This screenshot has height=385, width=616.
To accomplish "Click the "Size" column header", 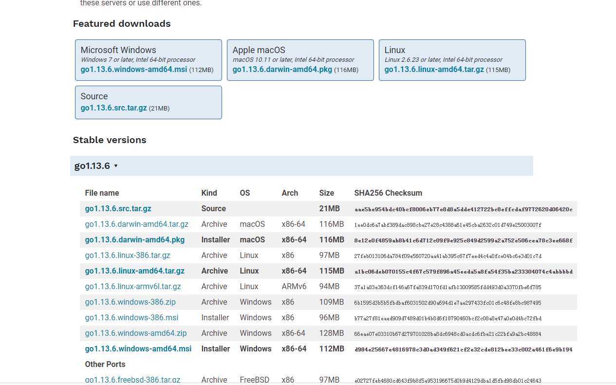I will click(327, 193).
